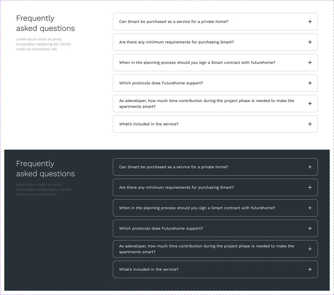This screenshot has height=295, width=334.
Task: Click the 'Frequently asked questions' heading in dark section
Action: (45, 168)
